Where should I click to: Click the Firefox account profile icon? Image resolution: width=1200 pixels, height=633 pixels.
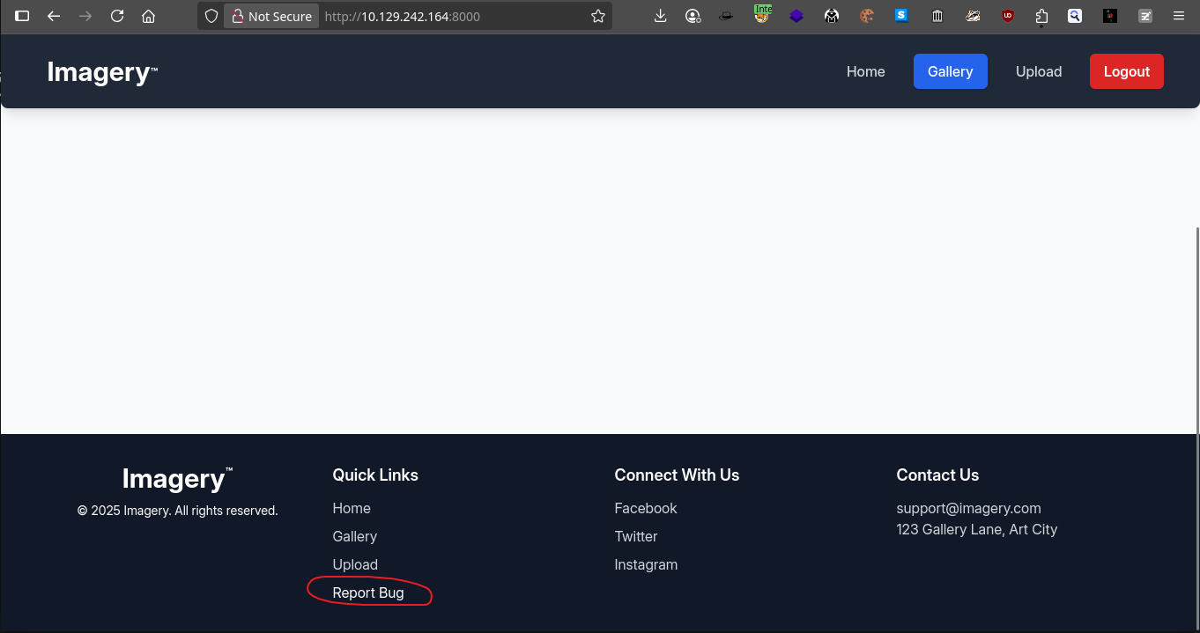(x=693, y=16)
